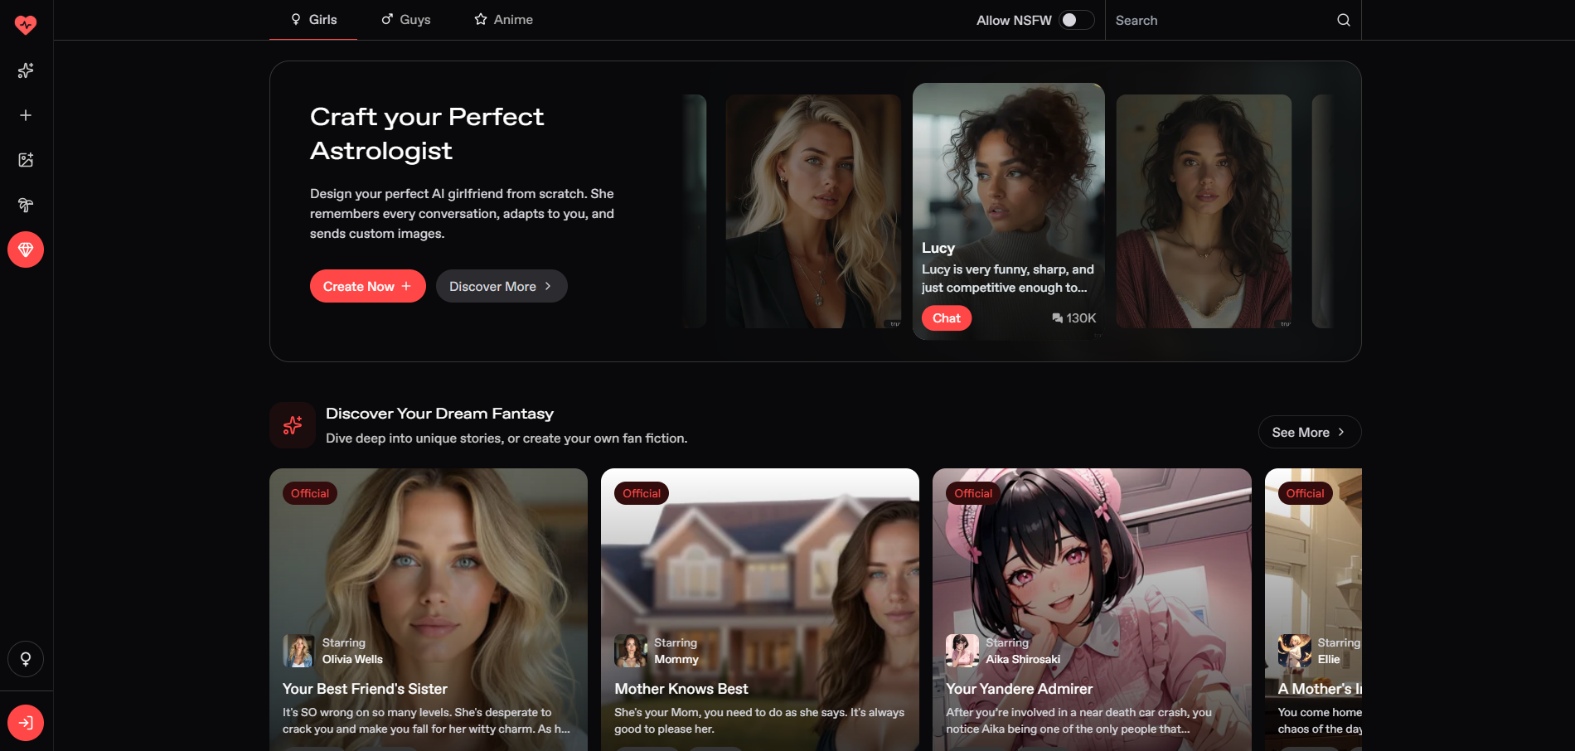
Task: Expand Discover More options
Action: pyautogui.click(x=501, y=286)
